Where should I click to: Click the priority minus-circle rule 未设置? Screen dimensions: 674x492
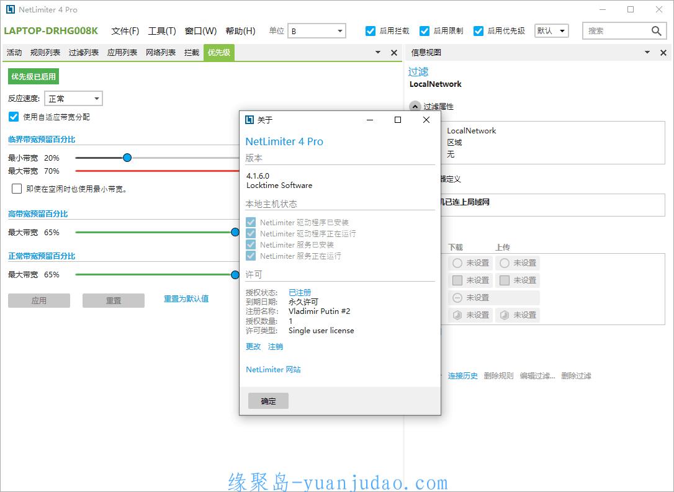tap(457, 298)
